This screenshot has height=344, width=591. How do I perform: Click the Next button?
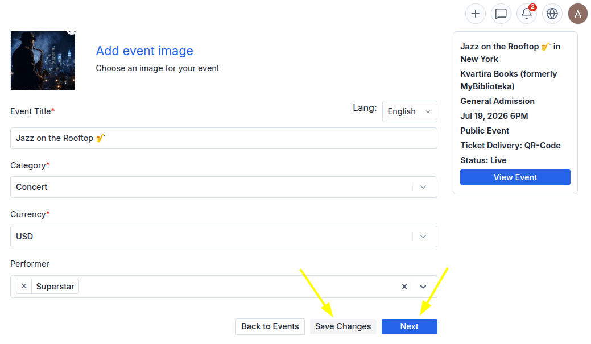(410, 327)
